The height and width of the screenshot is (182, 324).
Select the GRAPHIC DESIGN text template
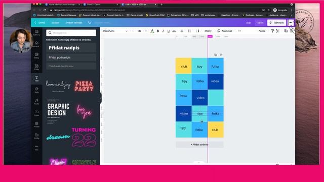click(58, 111)
